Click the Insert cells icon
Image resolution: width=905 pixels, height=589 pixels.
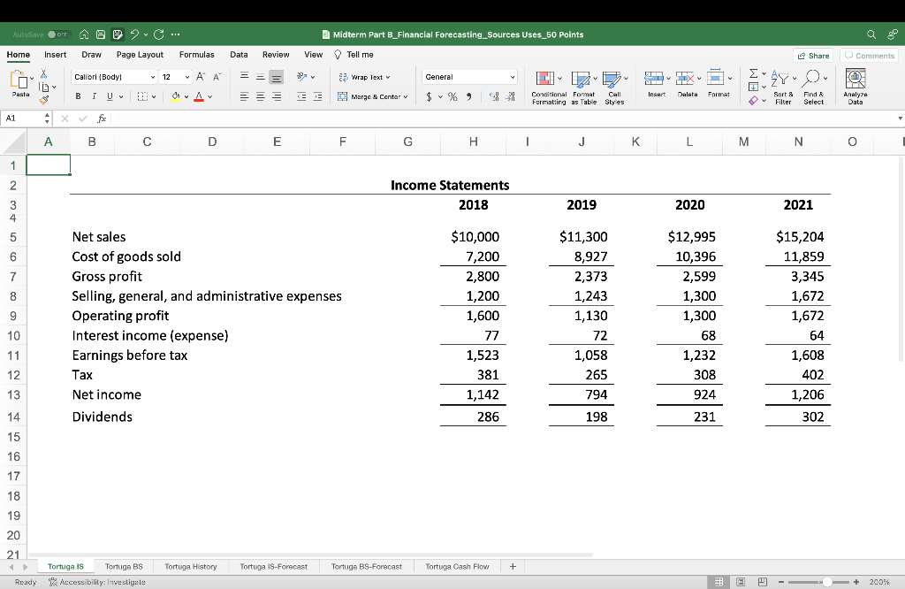click(x=653, y=77)
